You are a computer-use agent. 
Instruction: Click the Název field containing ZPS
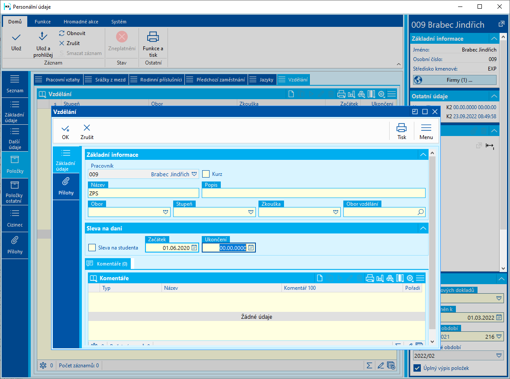click(x=143, y=193)
